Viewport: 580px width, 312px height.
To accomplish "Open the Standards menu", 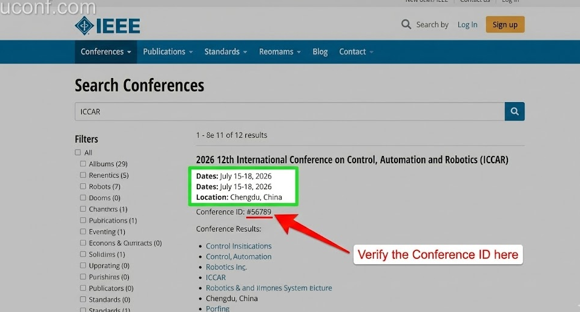I will [x=226, y=51].
